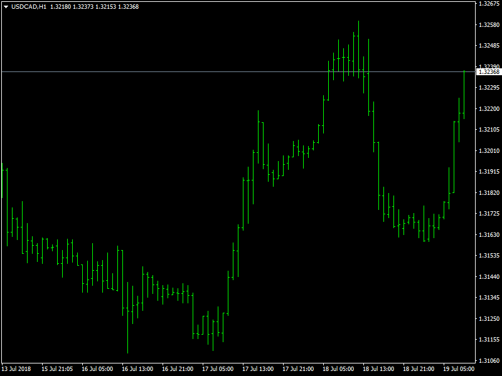502x376 pixels.
Task: Open the chart menu triangle beside USDCAD,H1
Action: [6, 7]
